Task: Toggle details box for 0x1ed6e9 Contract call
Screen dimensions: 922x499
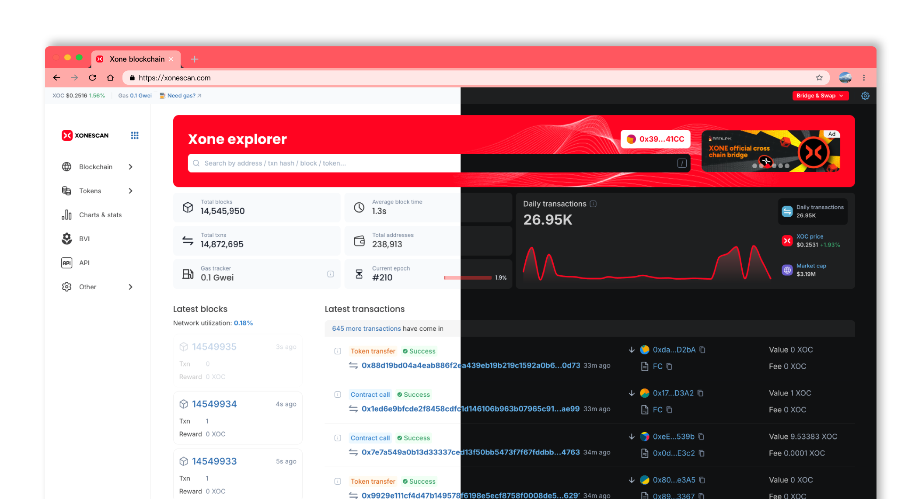Action: [338, 395]
